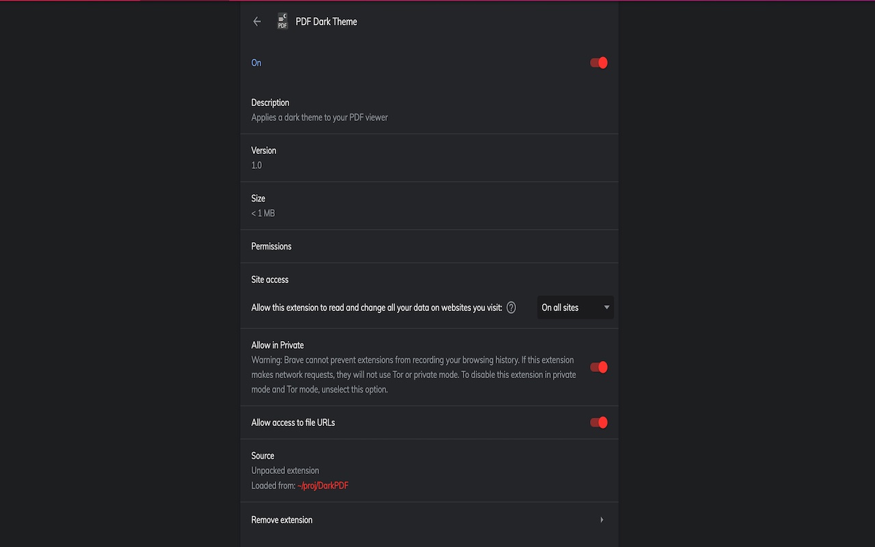Viewport: 875px width, 547px height.
Task: Click the "On" label beside the switch
Action: click(256, 62)
